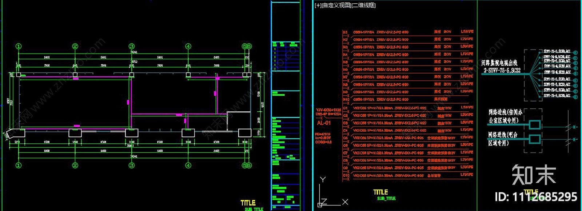
Task: Pick the cyan box on 吧台 network line
Action: click(x=534, y=139)
